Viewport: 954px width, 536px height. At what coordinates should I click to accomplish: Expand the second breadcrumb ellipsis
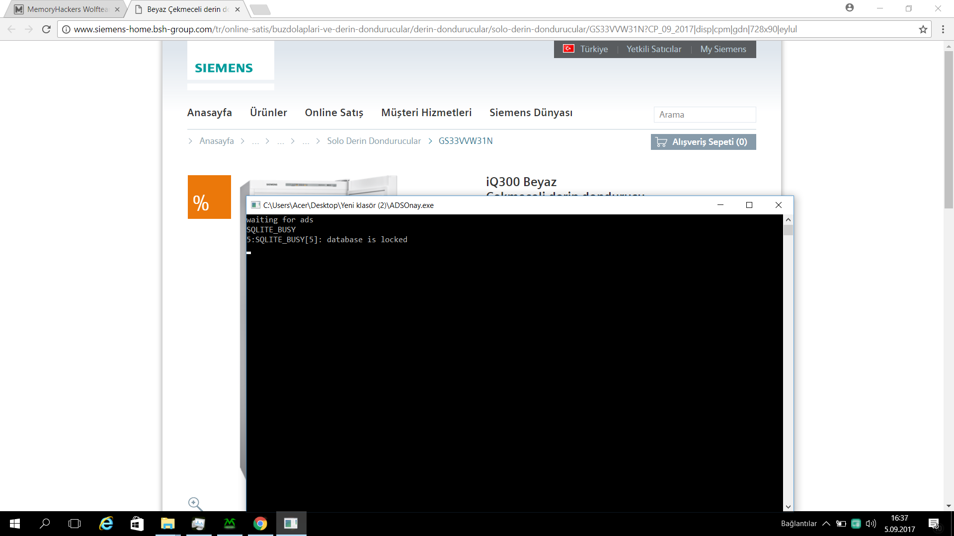(281, 141)
